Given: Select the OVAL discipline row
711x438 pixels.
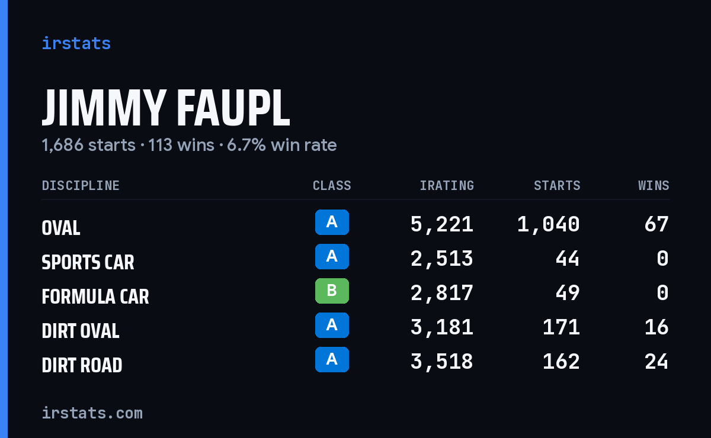Looking at the screenshot, I should point(355,224).
